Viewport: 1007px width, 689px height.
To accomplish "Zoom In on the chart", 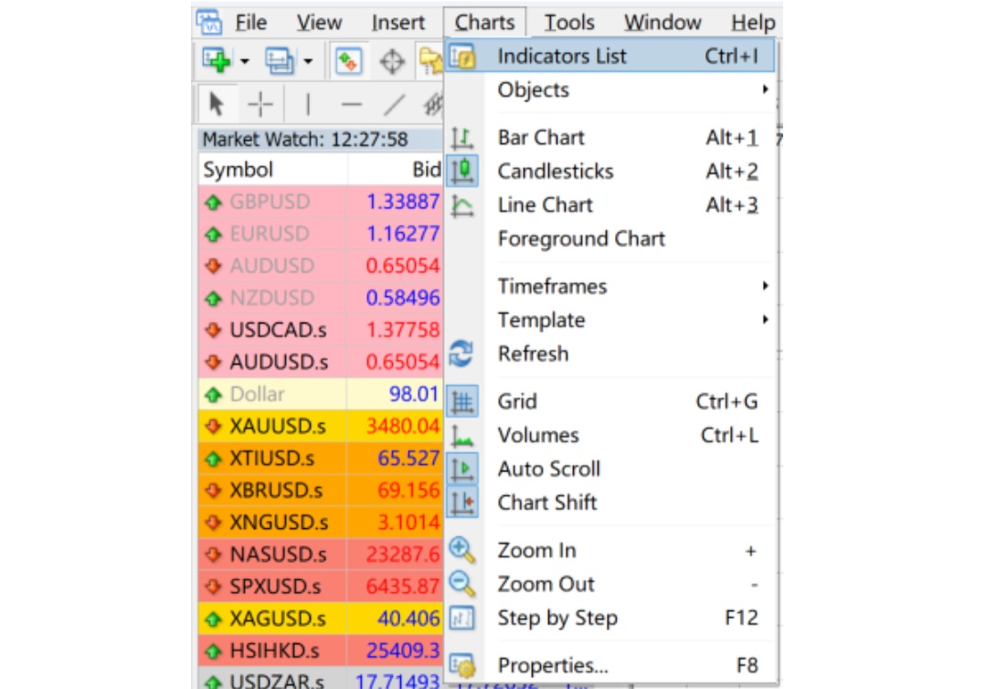I will 609,550.
